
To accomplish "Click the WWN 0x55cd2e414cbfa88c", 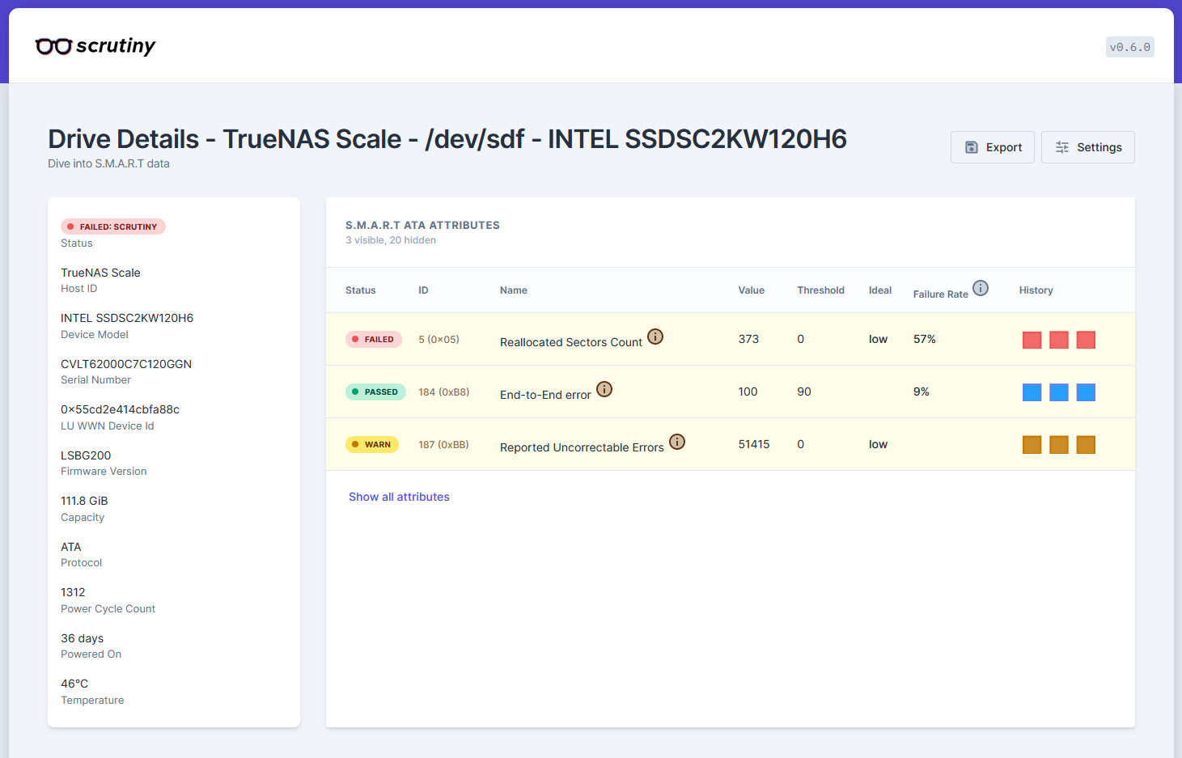I will [x=120, y=409].
